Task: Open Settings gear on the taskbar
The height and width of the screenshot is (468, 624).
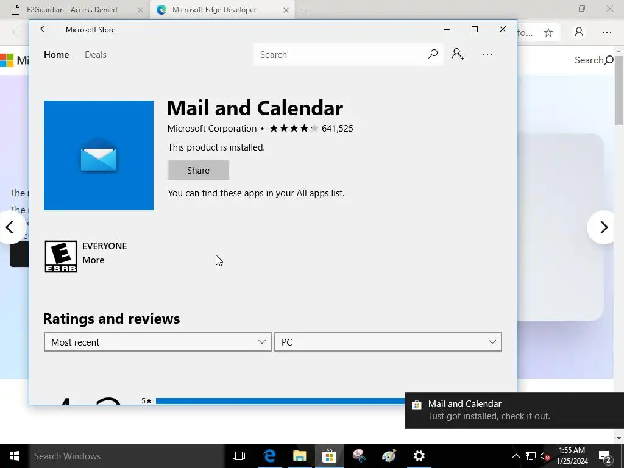Action: click(419, 456)
